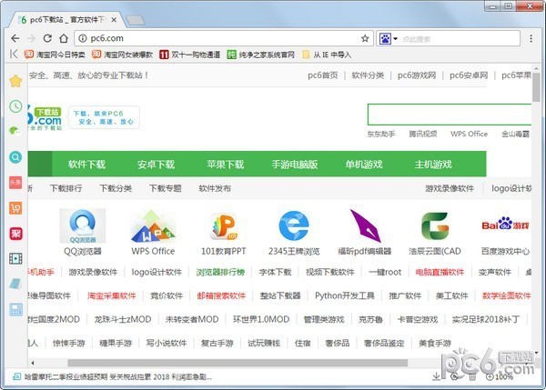Click the Python开发工具 link

[x=345, y=295]
